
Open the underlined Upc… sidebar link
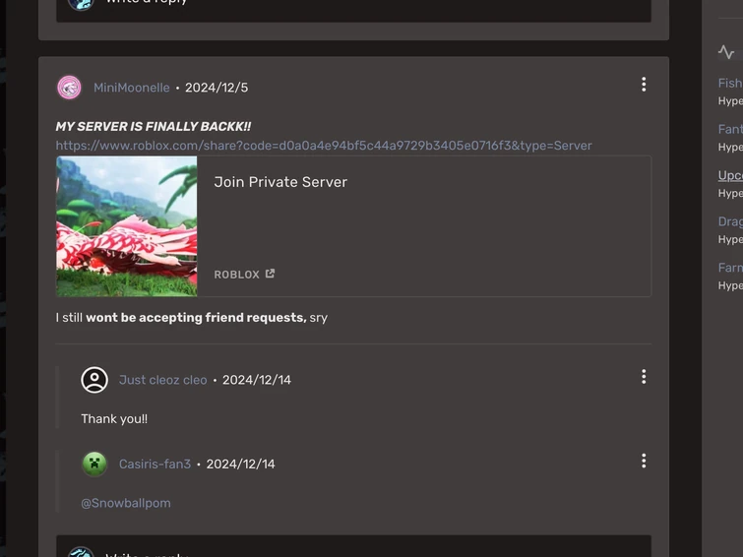click(730, 175)
